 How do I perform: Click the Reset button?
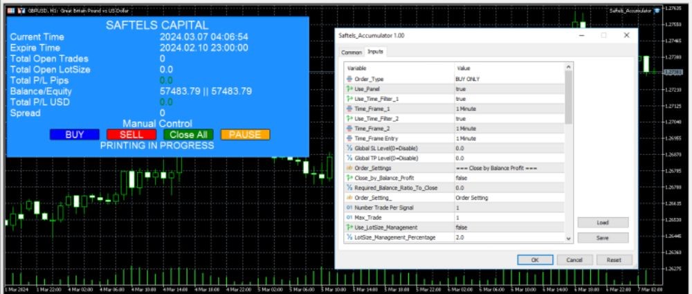(x=614, y=260)
